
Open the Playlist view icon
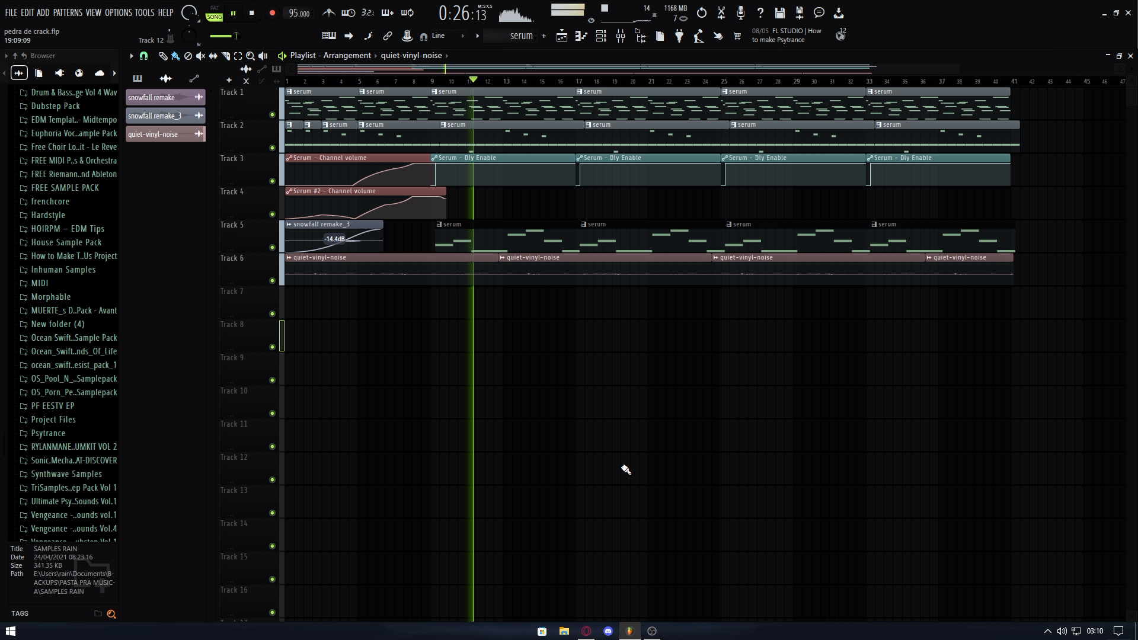click(x=562, y=36)
